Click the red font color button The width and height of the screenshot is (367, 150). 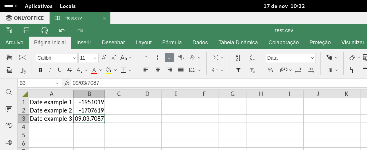[94, 70]
